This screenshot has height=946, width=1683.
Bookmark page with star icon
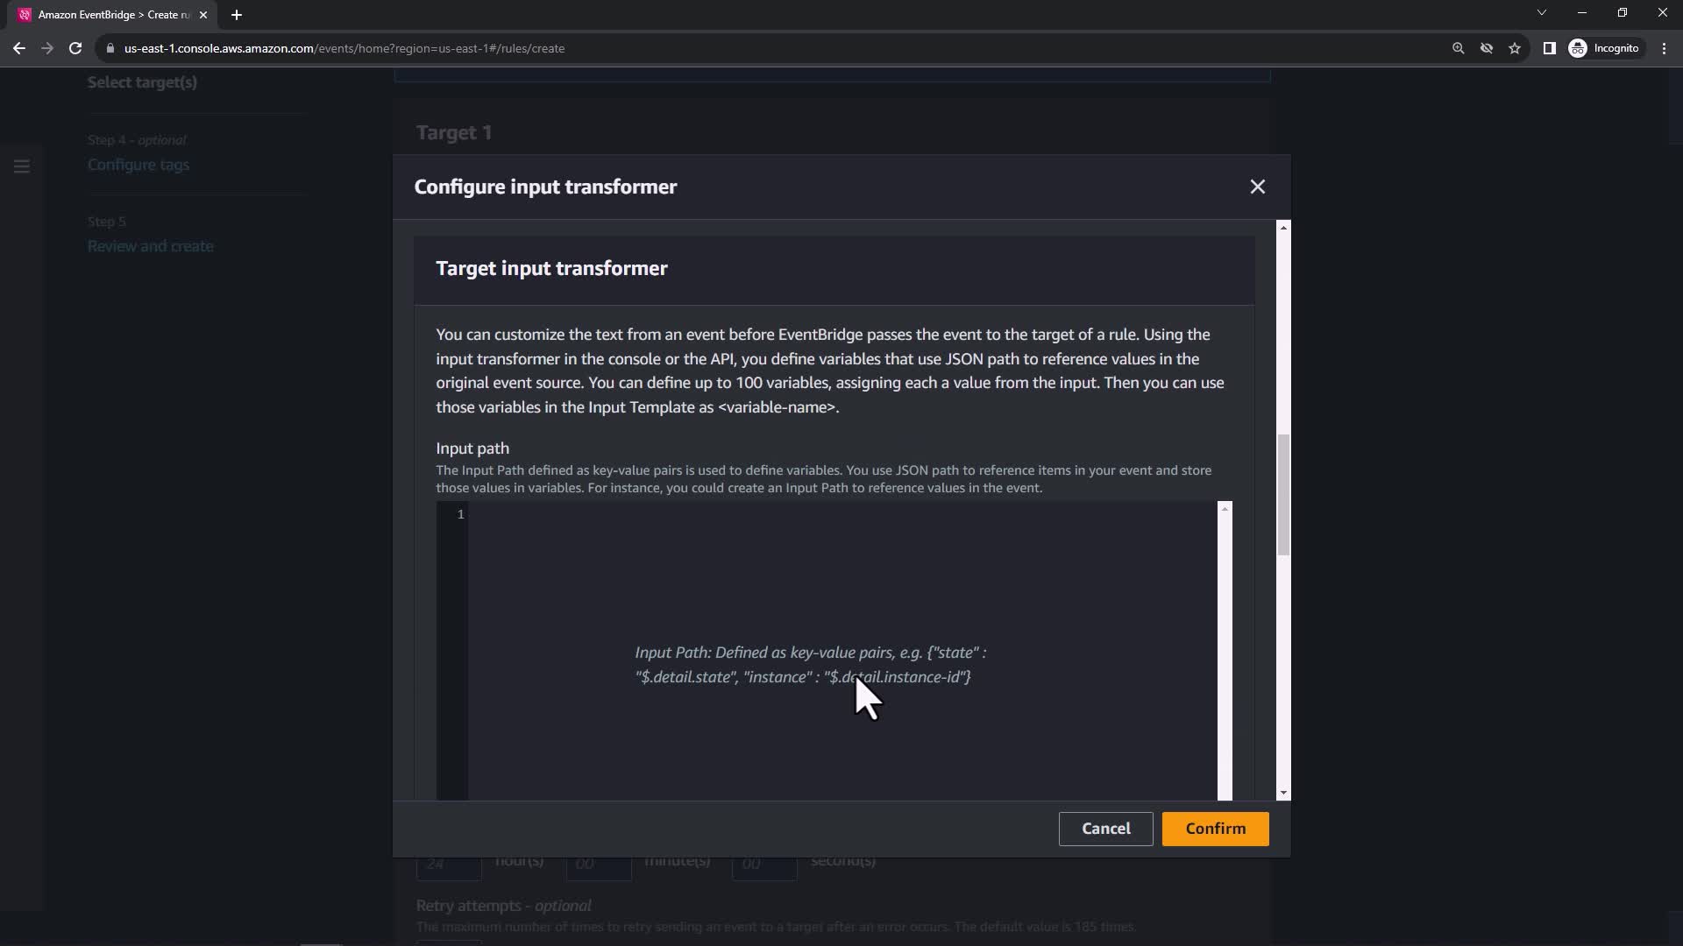click(1515, 48)
